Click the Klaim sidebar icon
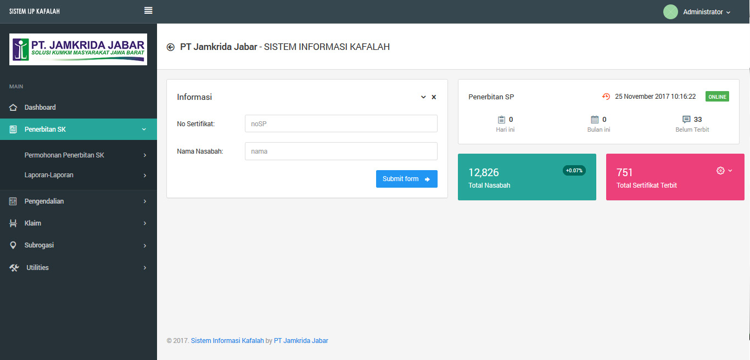This screenshot has height=360, width=750. coord(14,223)
